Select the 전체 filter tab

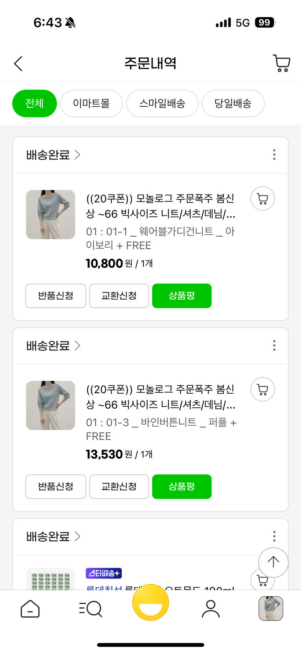[x=34, y=103]
